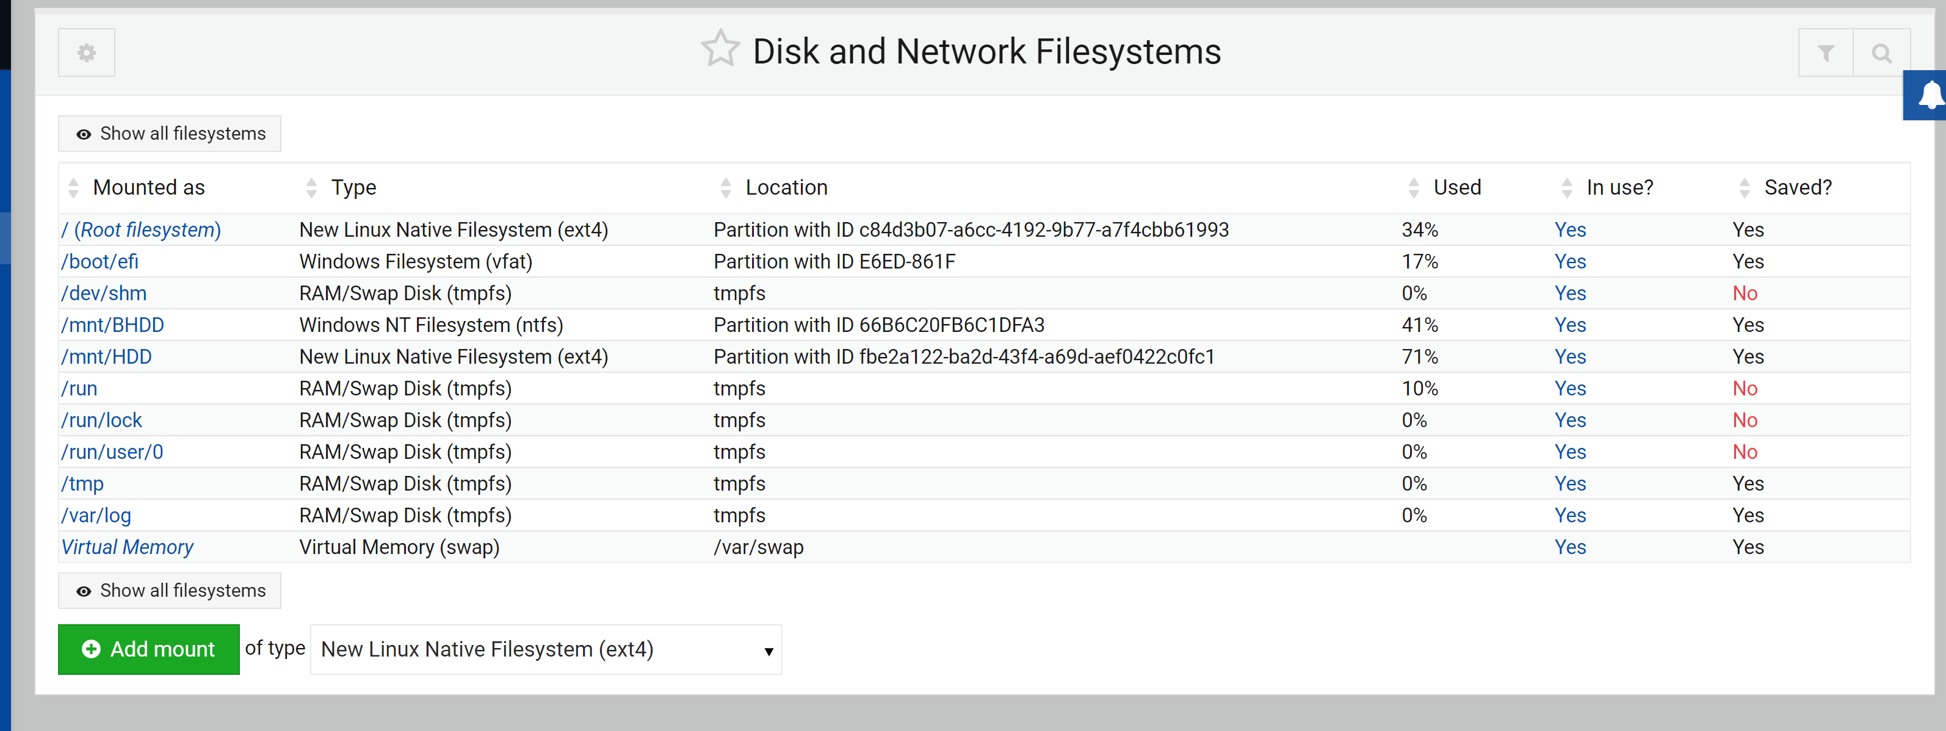Click In use Yes for /tmp

(1570, 483)
